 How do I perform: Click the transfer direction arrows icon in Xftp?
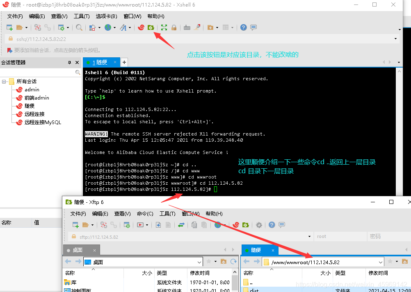(181, 225)
